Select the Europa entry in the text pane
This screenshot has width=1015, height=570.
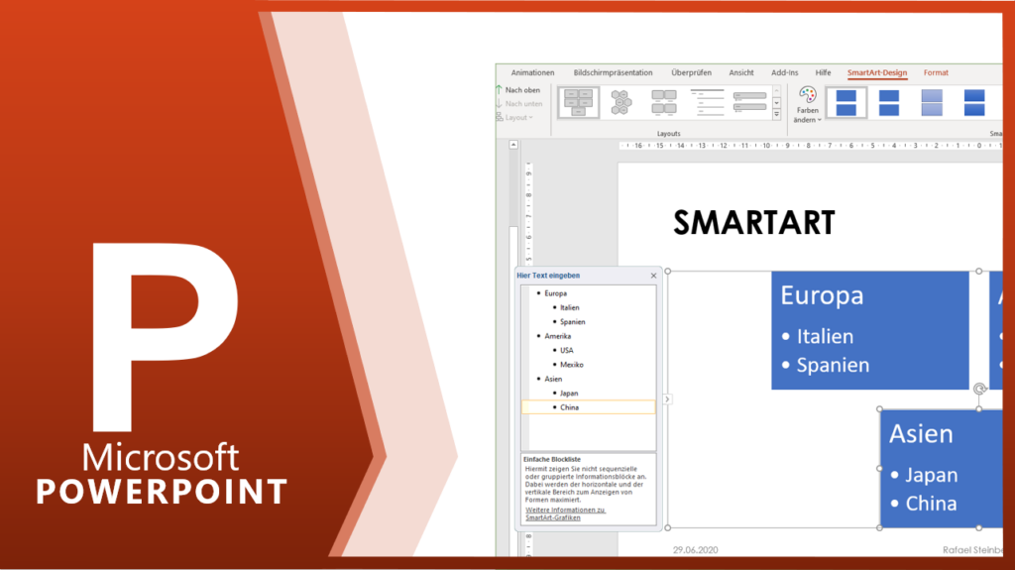555,293
